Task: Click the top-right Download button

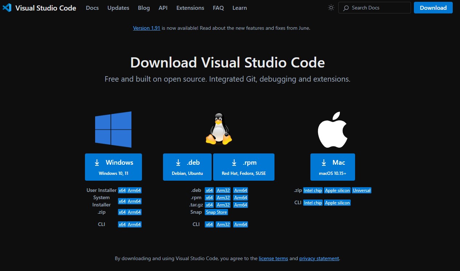Action: pyautogui.click(x=433, y=8)
